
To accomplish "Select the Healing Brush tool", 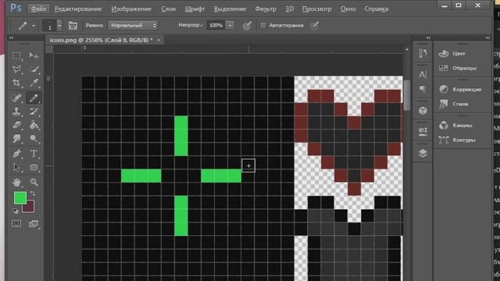I will click(17, 98).
